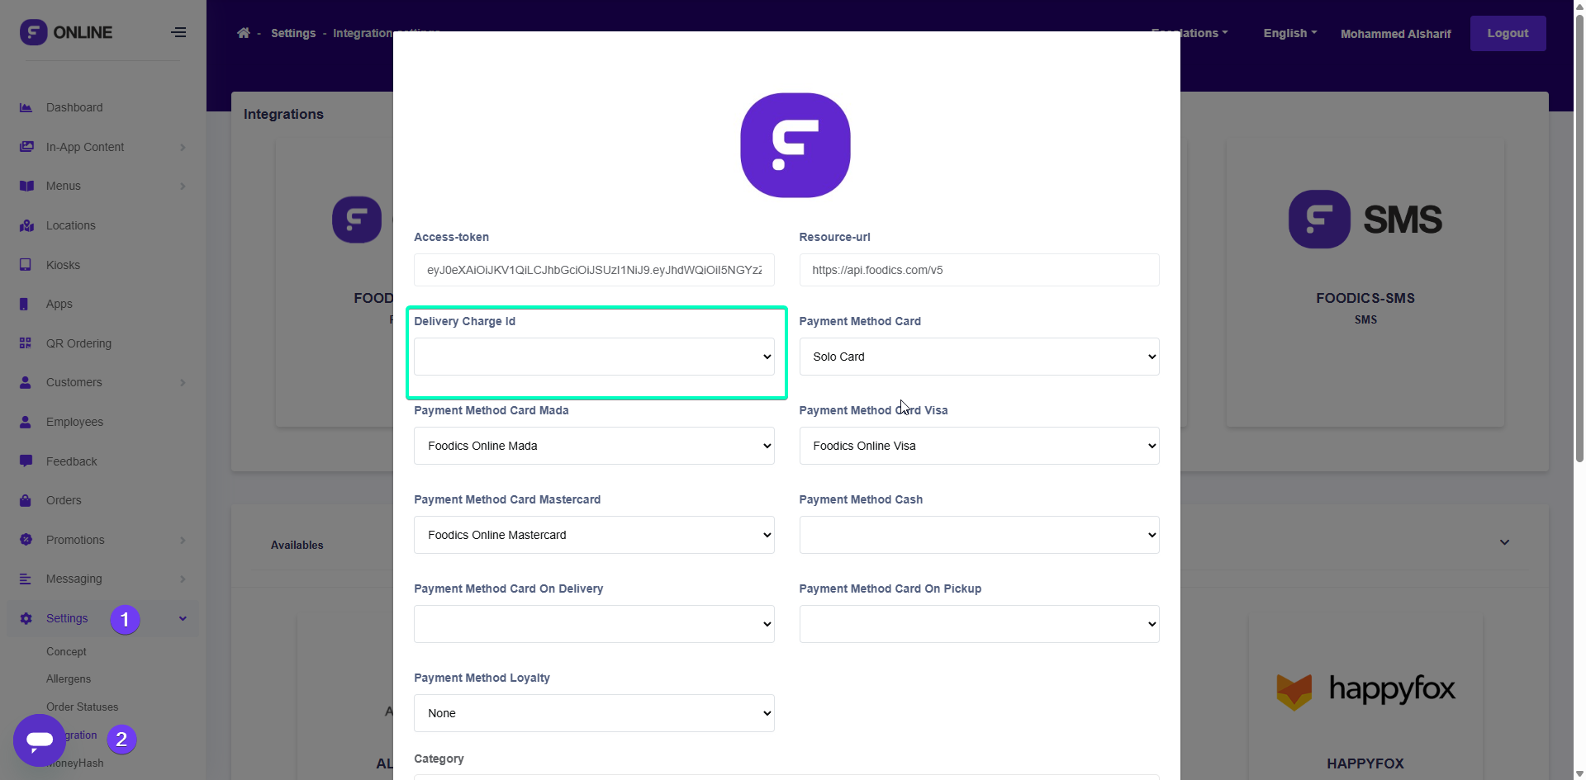This screenshot has width=1586, height=780.
Task: Open Allergens settings submenu item
Action: click(x=69, y=678)
